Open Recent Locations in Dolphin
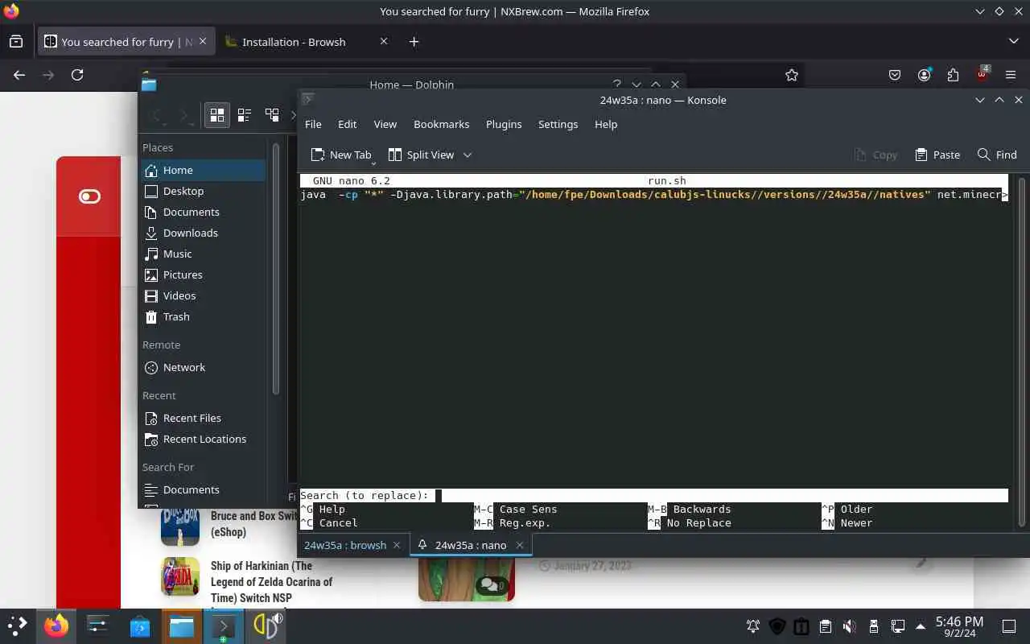The width and height of the screenshot is (1030, 644). tap(203, 439)
